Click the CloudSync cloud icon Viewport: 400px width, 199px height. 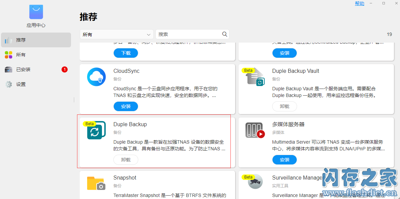tap(97, 77)
